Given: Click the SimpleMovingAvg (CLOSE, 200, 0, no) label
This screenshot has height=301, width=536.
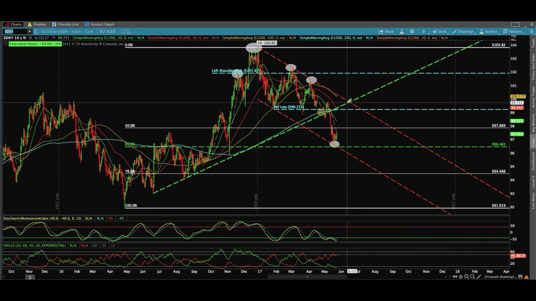Looking at the screenshot, I should [x=331, y=38].
